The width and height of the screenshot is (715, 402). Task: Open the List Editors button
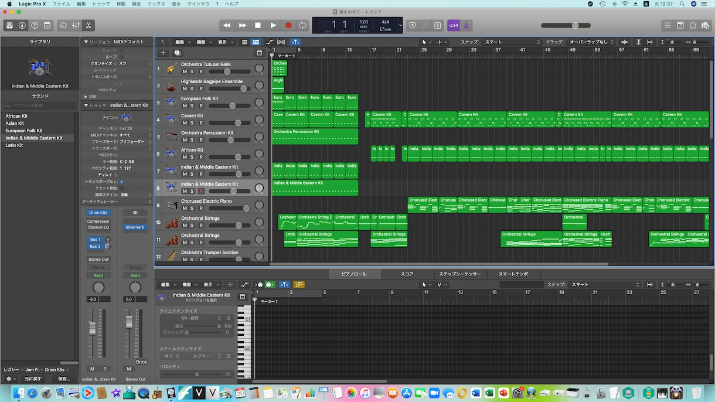point(668,25)
